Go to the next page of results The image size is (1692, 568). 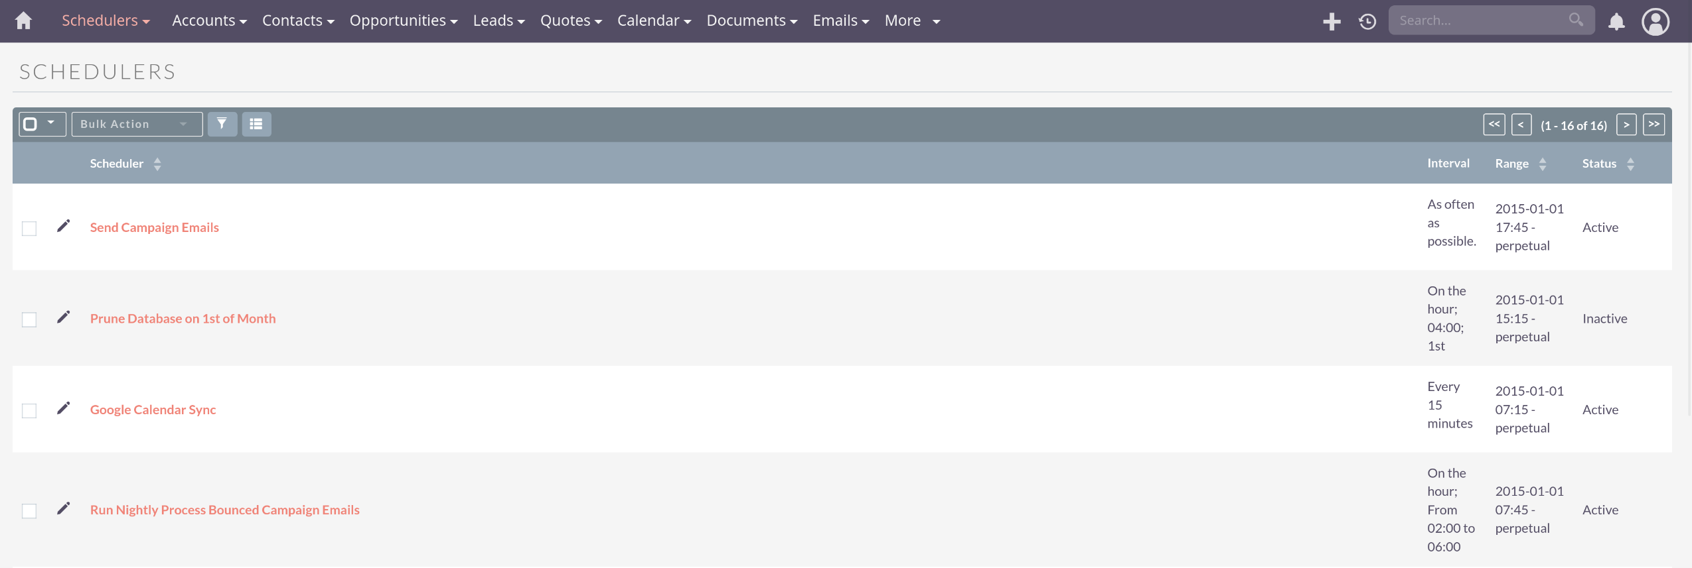coord(1626,125)
